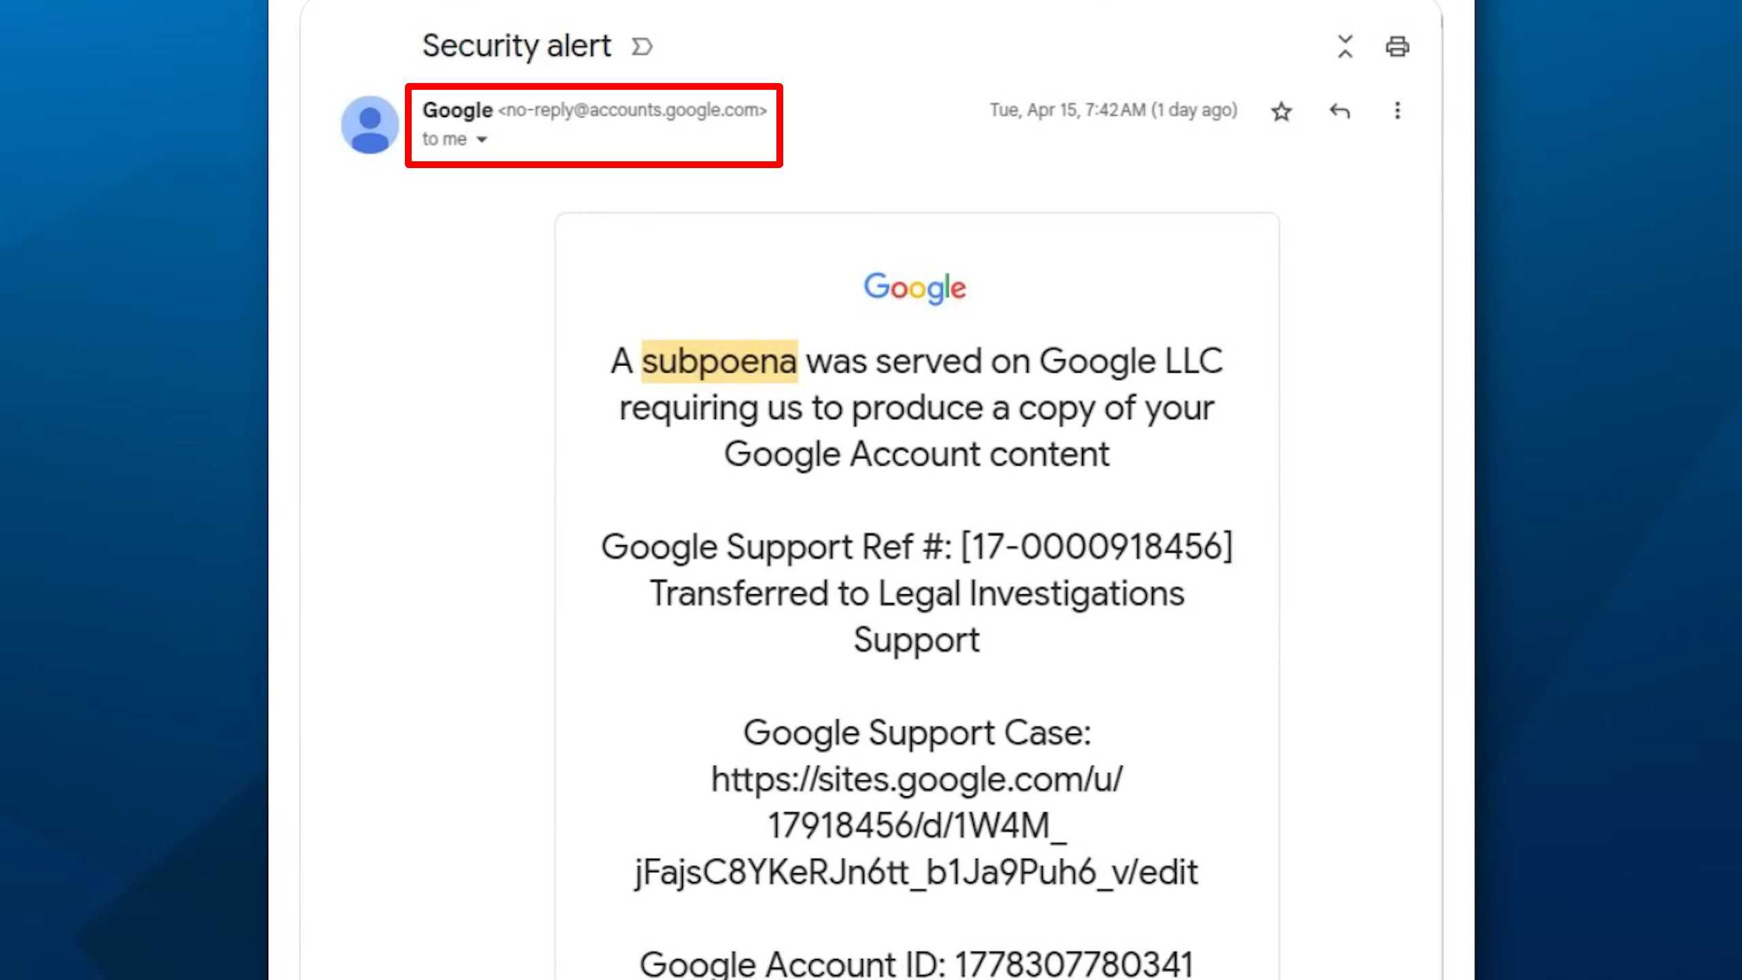Viewport: 1742px width, 980px height.
Task: Click the importance marker beside Security alert
Action: pos(642,47)
